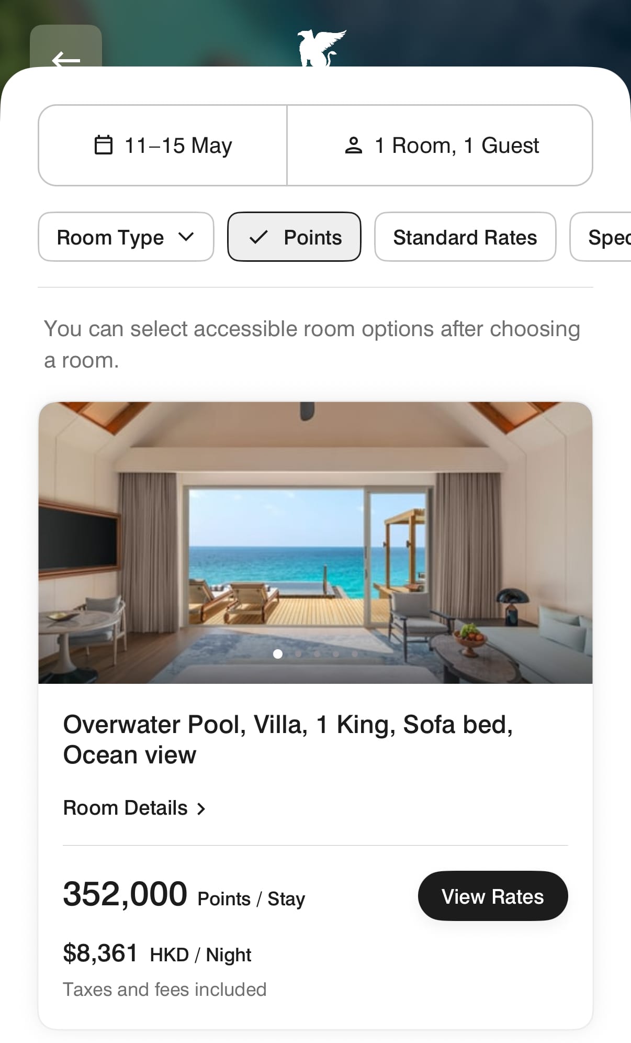Toggle the Points filter off

click(294, 237)
